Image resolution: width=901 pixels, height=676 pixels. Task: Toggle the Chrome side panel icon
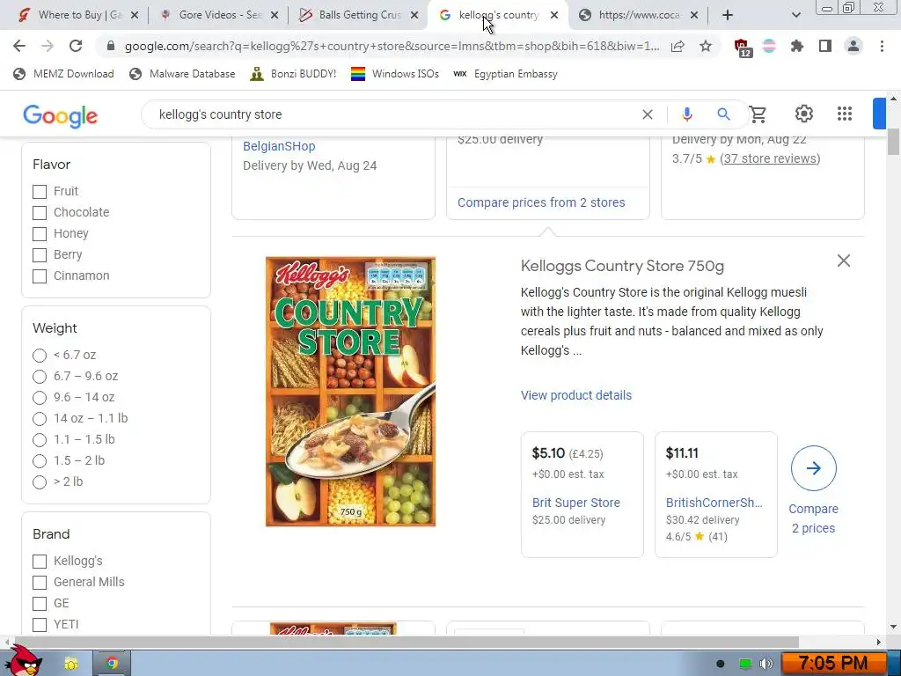coord(825,46)
